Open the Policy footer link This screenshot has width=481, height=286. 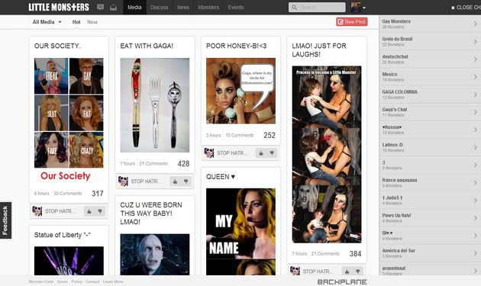click(x=77, y=281)
